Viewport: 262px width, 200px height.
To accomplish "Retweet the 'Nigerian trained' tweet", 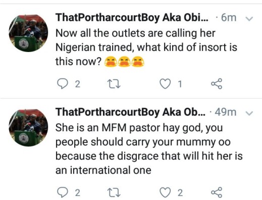I will 114,84.
